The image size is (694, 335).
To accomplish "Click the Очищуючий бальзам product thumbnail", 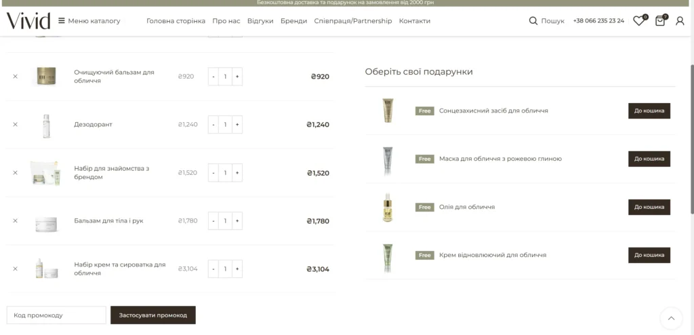I will tap(47, 76).
